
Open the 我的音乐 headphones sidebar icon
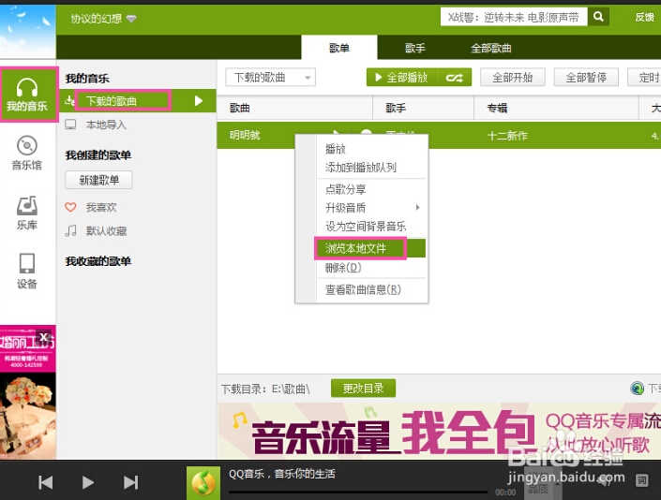(27, 95)
